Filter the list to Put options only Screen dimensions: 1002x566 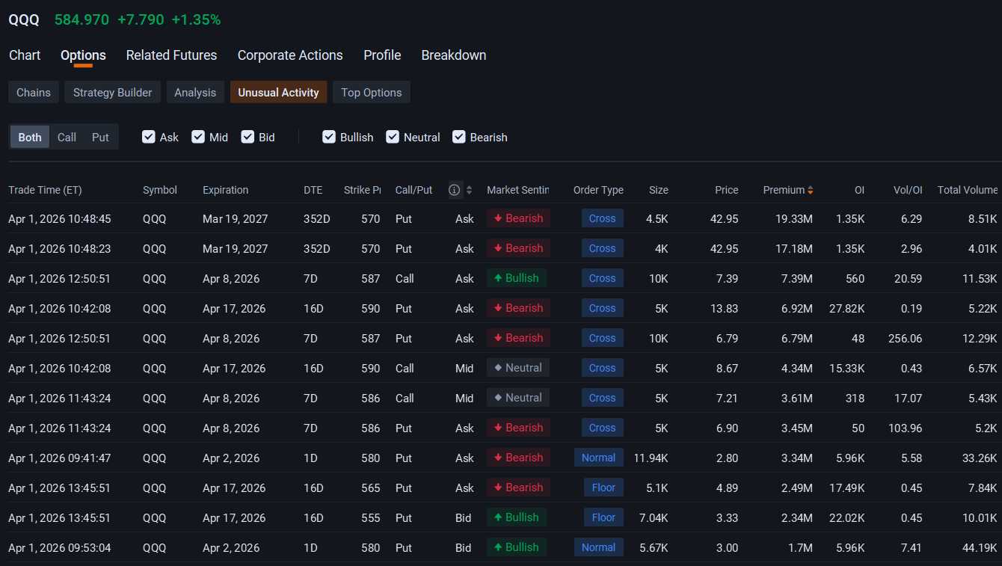pyautogui.click(x=100, y=137)
